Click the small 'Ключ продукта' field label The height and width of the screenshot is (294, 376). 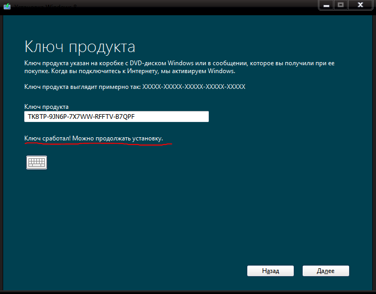coord(46,107)
